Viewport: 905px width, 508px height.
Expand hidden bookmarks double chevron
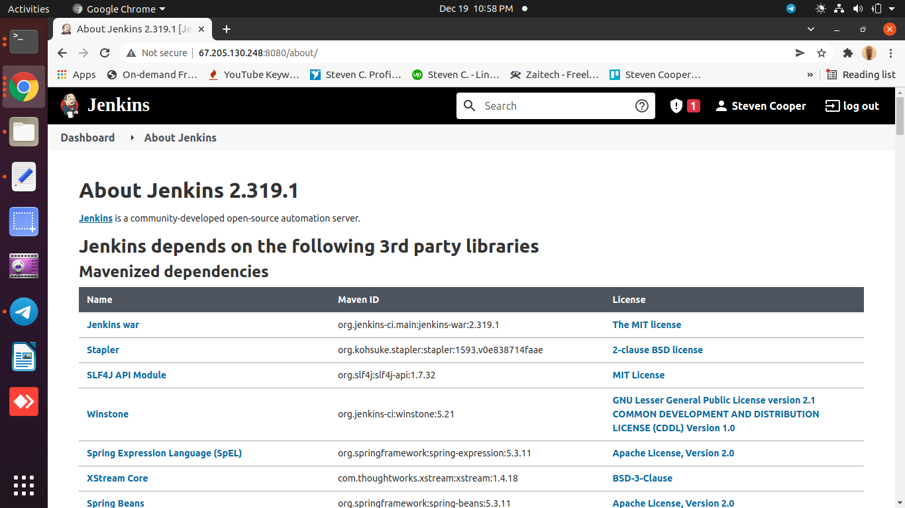810,75
